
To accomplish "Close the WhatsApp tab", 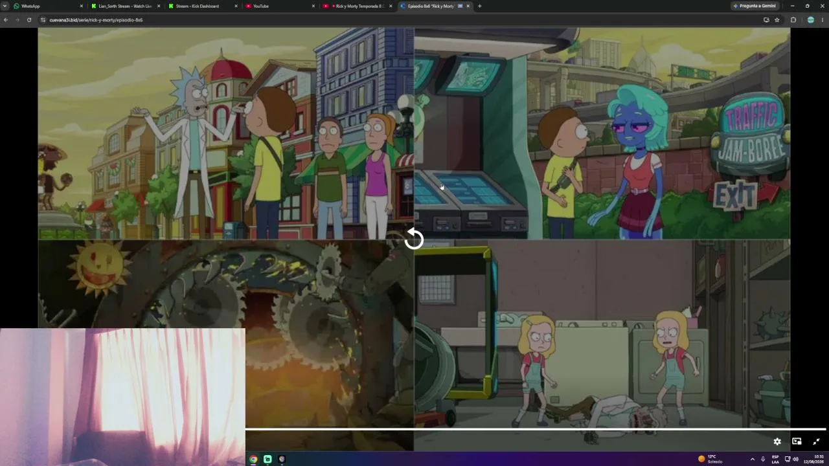I will [x=82, y=6].
